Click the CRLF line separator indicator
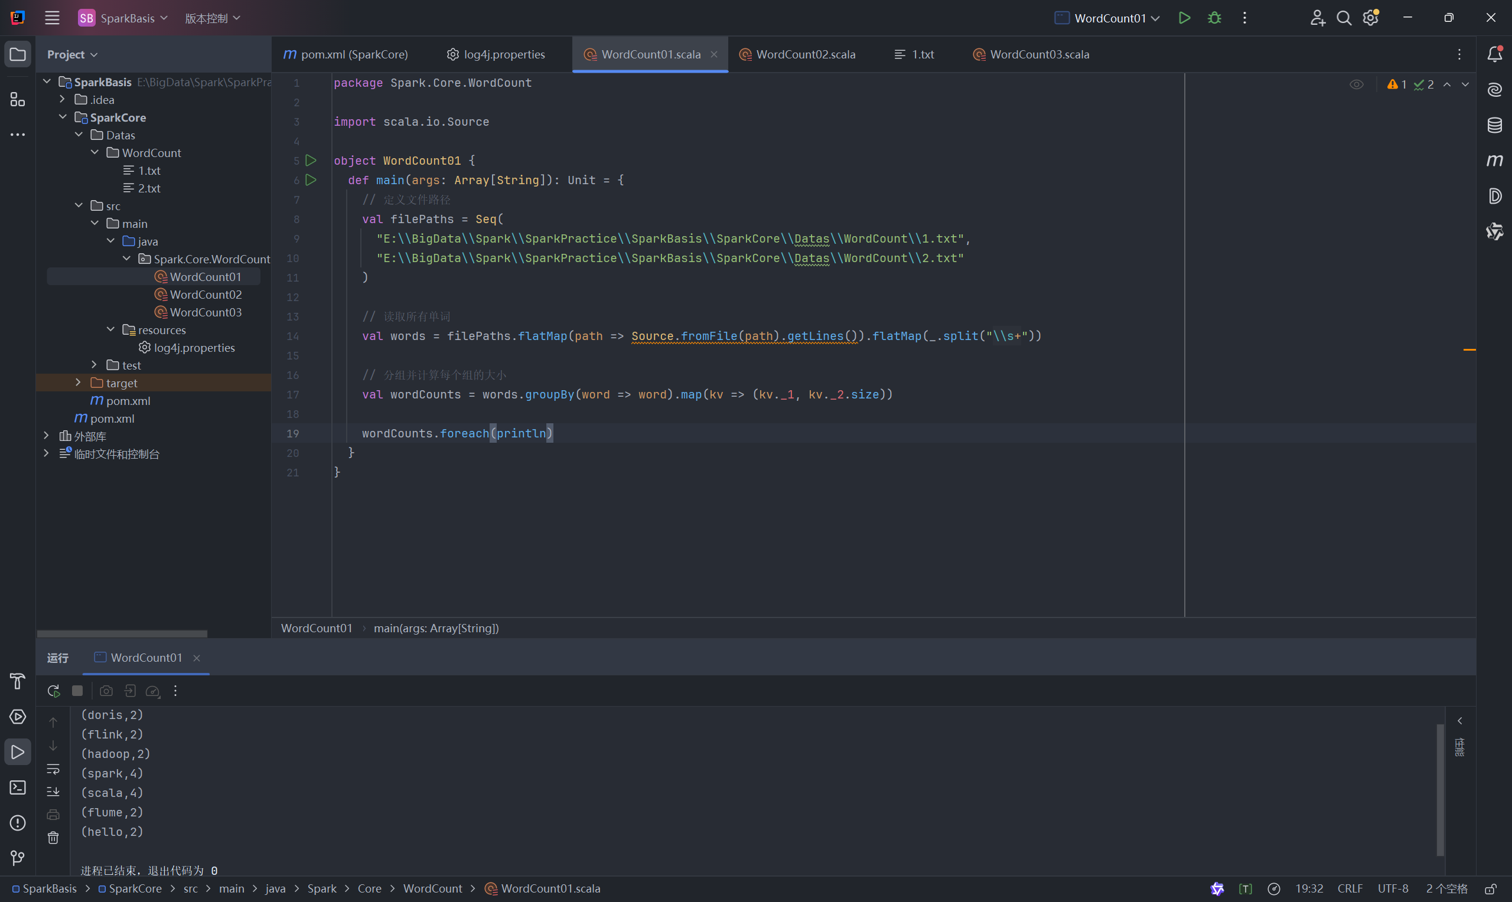 click(1349, 888)
